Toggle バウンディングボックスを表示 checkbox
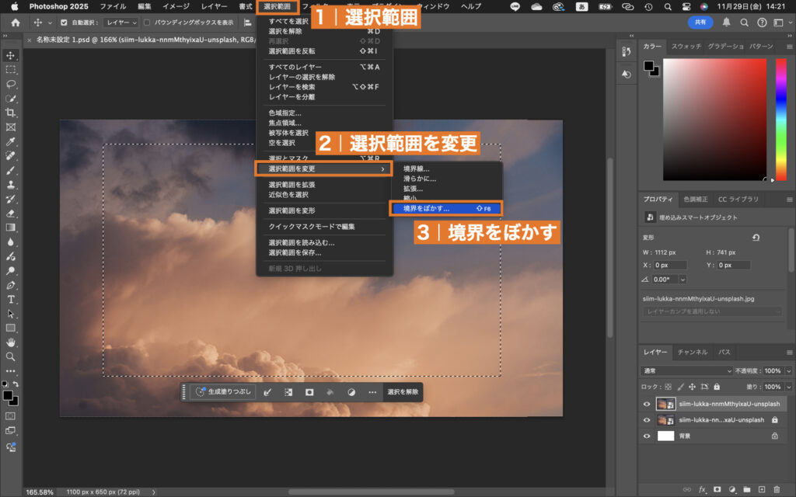Screen dimensions: 796x497 pyautogui.click(x=147, y=23)
